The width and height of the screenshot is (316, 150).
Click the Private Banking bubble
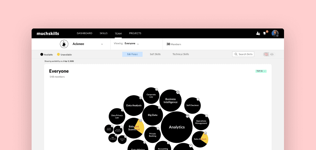tap(153, 135)
